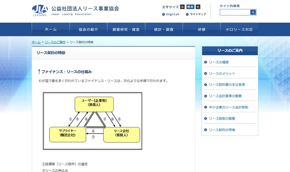Open the 調査研究・提言 navigation item
The height and width of the screenshot is (172, 290).
click(126, 29)
